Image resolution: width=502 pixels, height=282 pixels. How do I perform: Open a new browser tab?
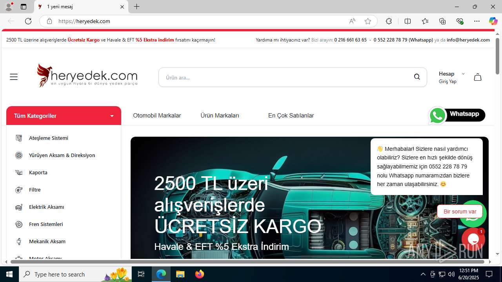pyautogui.click(x=136, y=7)
